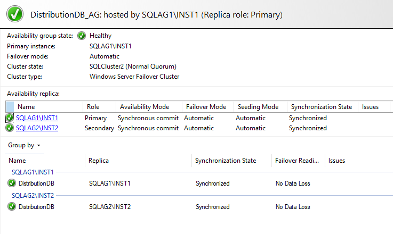
Task: Open the SQLAG1\INST1 replica link
Action: coord(37,118)
